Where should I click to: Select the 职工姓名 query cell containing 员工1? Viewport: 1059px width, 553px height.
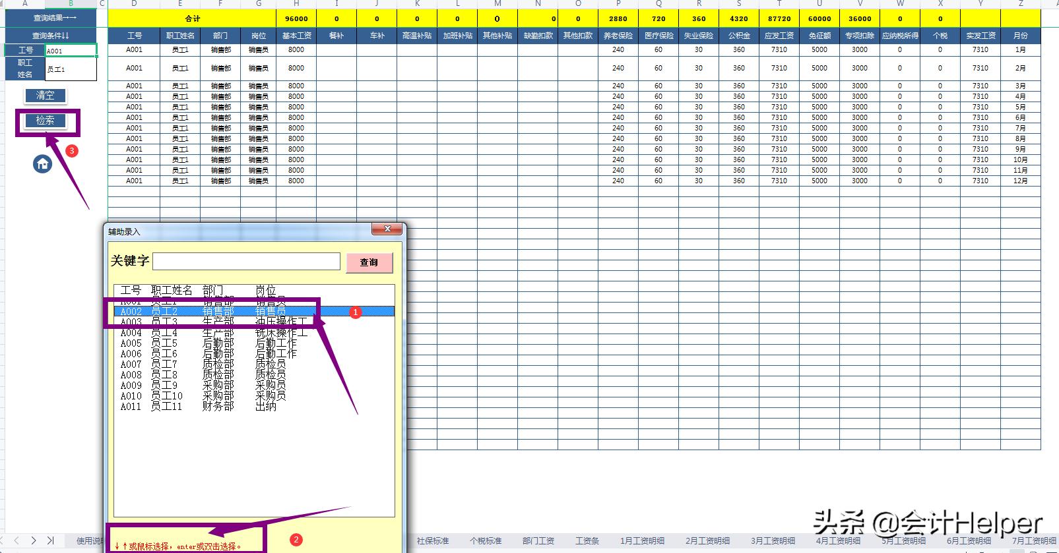pos(71,69)
